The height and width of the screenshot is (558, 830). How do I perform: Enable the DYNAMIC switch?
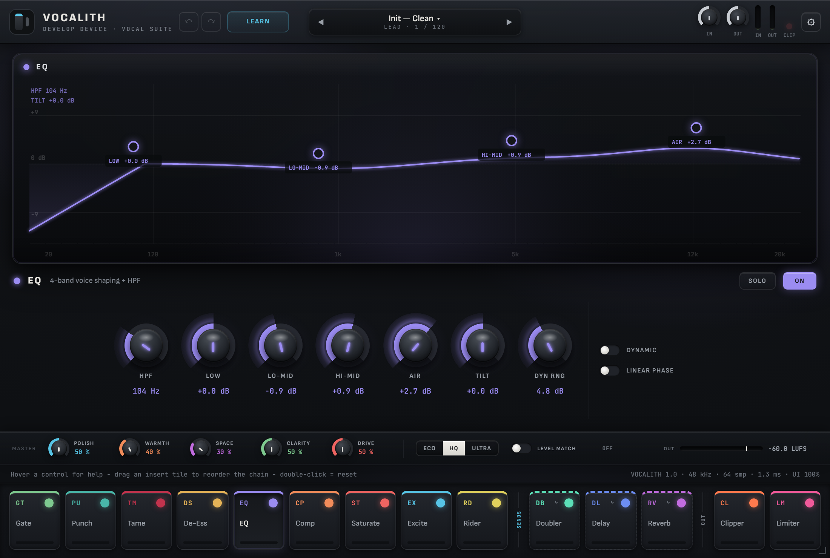pyautogui.click(x=610, y=350)
